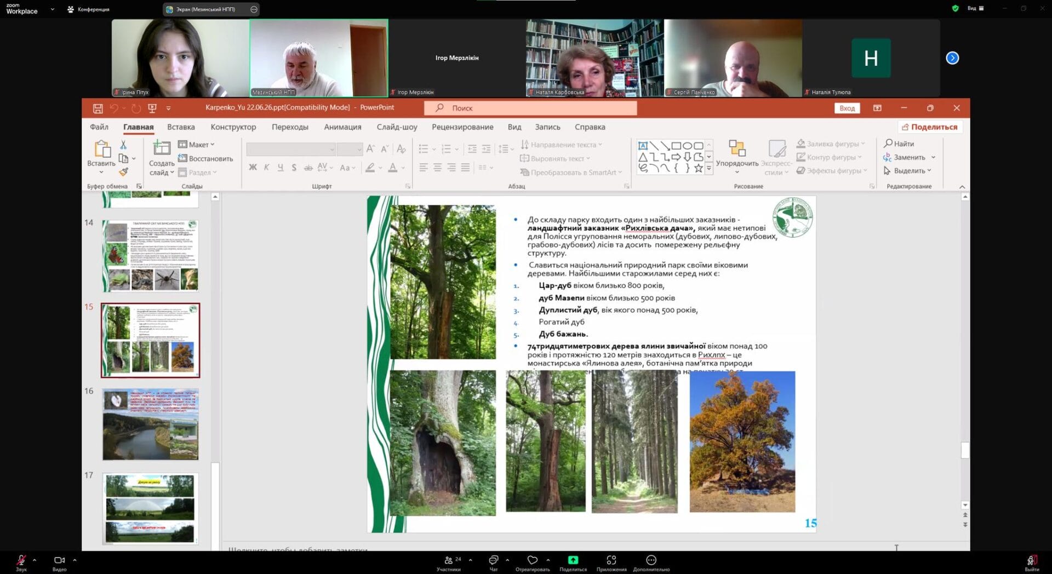The image size is (1052, 574).
Task: Create a new slide with Создать слайд
Action: pyautogui.click(x=161, y=148)
